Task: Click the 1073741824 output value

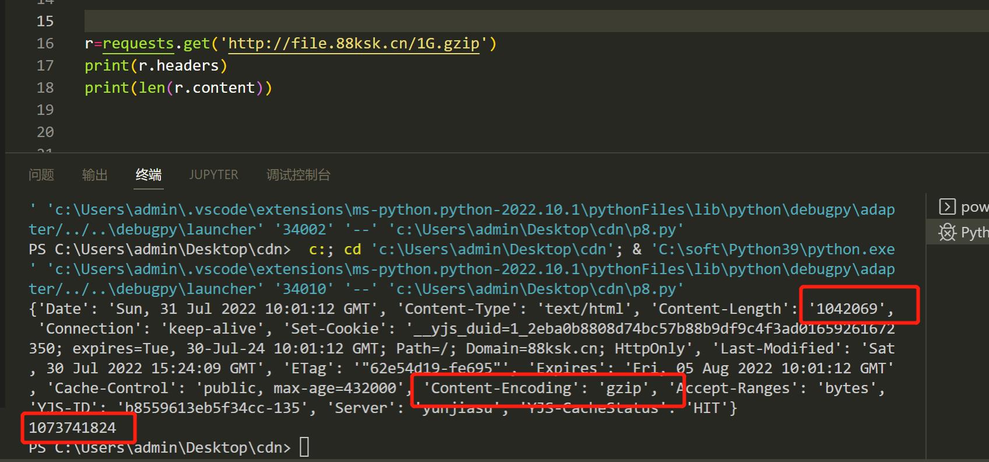Action: pos(72,428)
